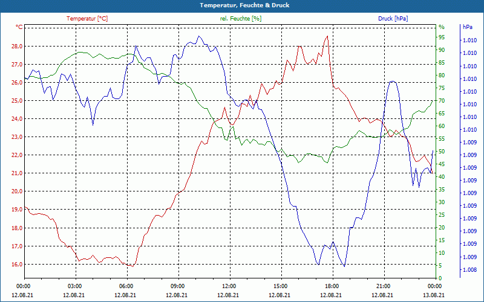Click the 85 humidity tick label

tap(442, 63)
